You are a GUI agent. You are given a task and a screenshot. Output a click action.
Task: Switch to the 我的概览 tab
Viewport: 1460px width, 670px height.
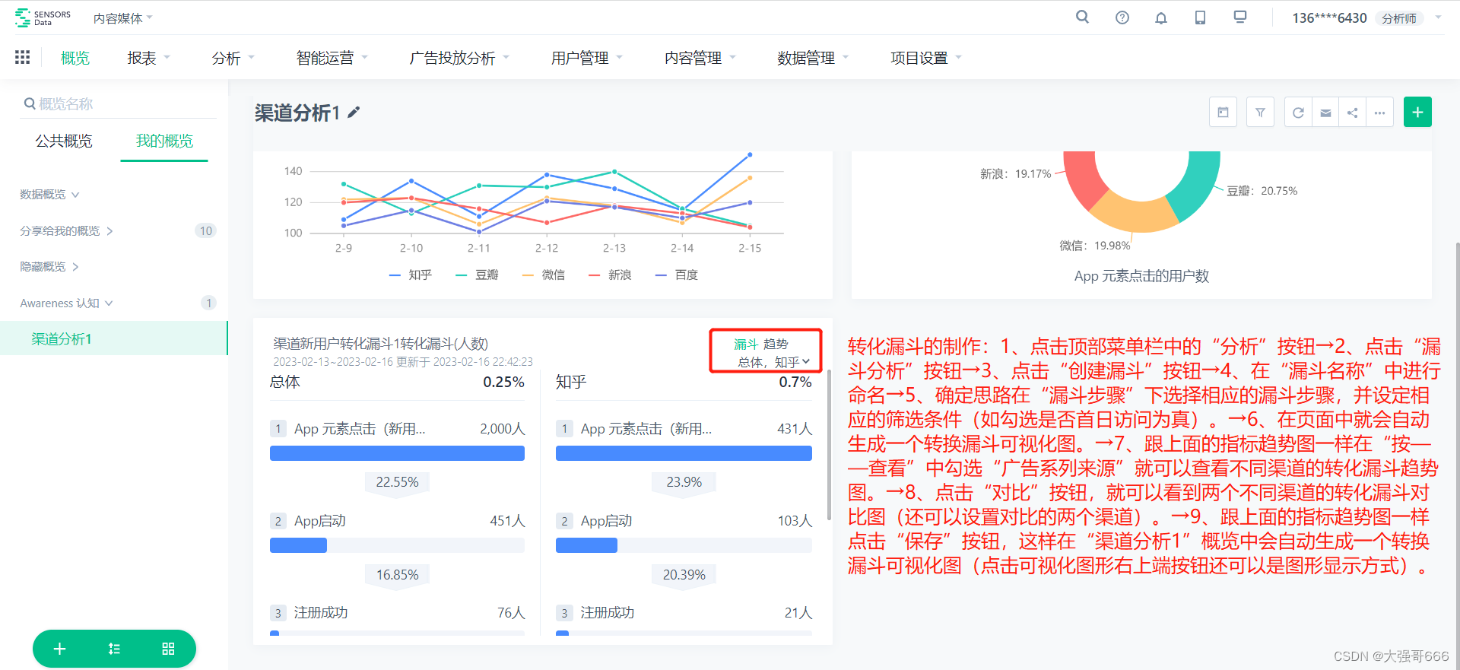pos(164,141)
